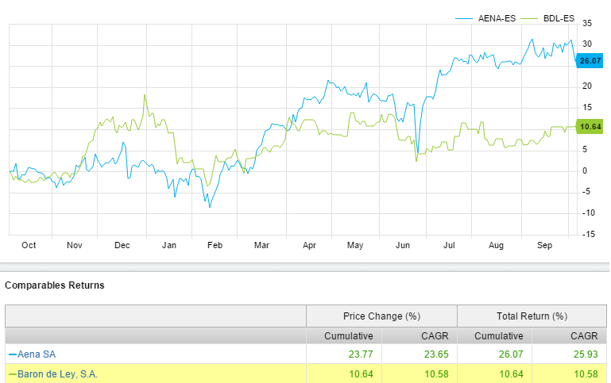Click the green 10.64 value tag on chart
611x383 pixels.
click(x=590, y=126)
